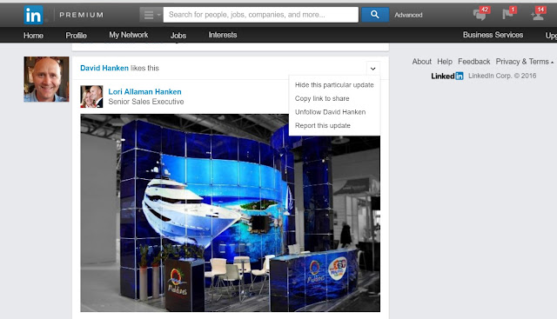Open the Feedback footer link
Image resolution: width=557 pixels, height=319 pixels.
pyautogui.click(x=473, y=62)
